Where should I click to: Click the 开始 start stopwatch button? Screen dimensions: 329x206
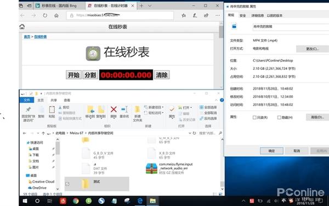pyautogui.click(x=73, y=75)
